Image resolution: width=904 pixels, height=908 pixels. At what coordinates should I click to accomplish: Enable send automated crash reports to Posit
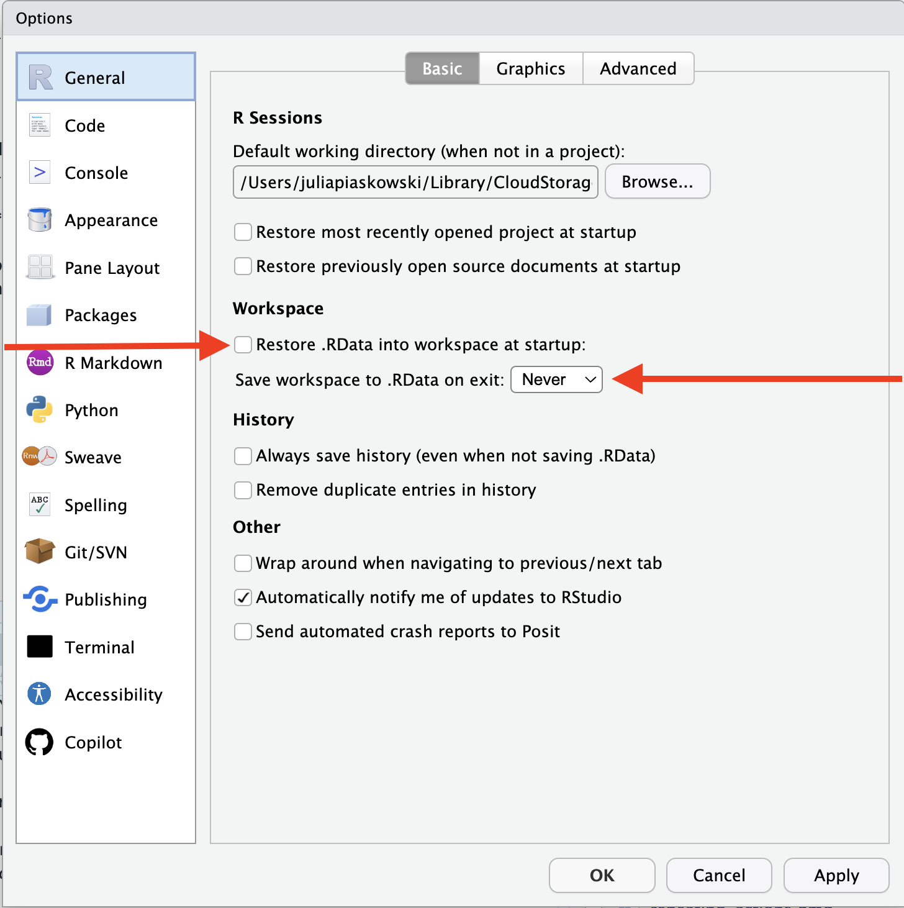point(243,632)
